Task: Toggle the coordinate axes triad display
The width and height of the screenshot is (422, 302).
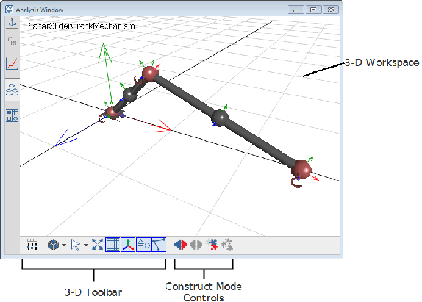Action: point(128,245)
